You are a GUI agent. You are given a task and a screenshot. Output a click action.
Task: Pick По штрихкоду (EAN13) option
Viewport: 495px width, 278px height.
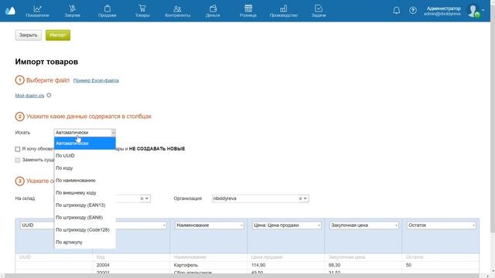[x=84, y=205]
